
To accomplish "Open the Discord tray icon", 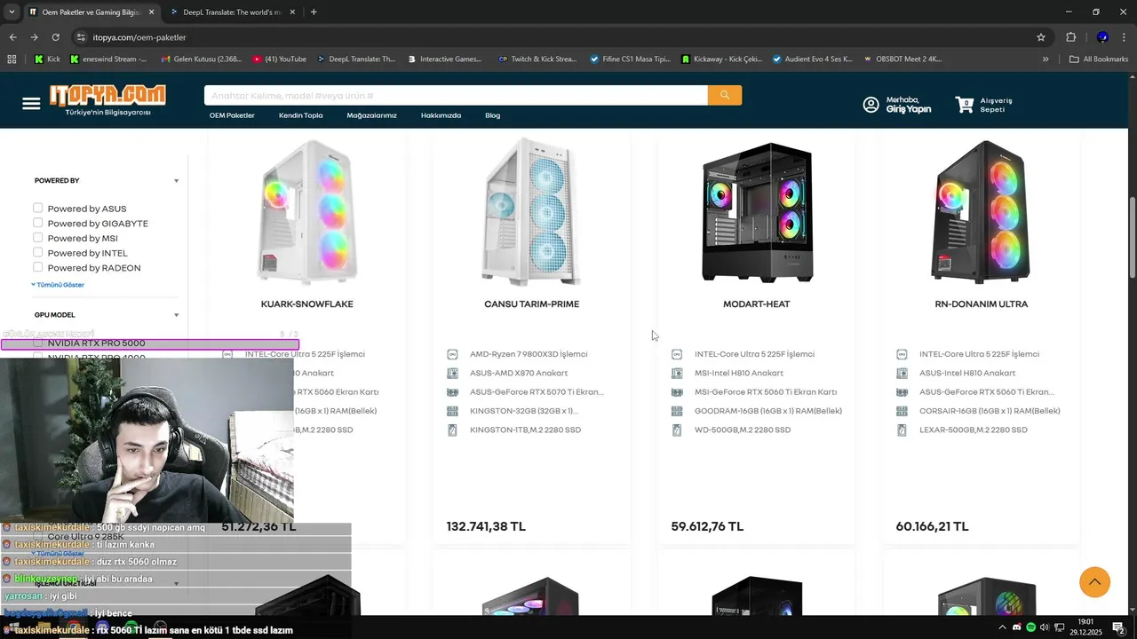I will click(1017, 627).
